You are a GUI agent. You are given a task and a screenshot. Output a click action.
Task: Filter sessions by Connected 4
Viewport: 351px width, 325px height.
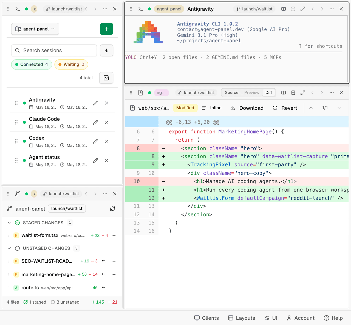(x=32, y=65)
